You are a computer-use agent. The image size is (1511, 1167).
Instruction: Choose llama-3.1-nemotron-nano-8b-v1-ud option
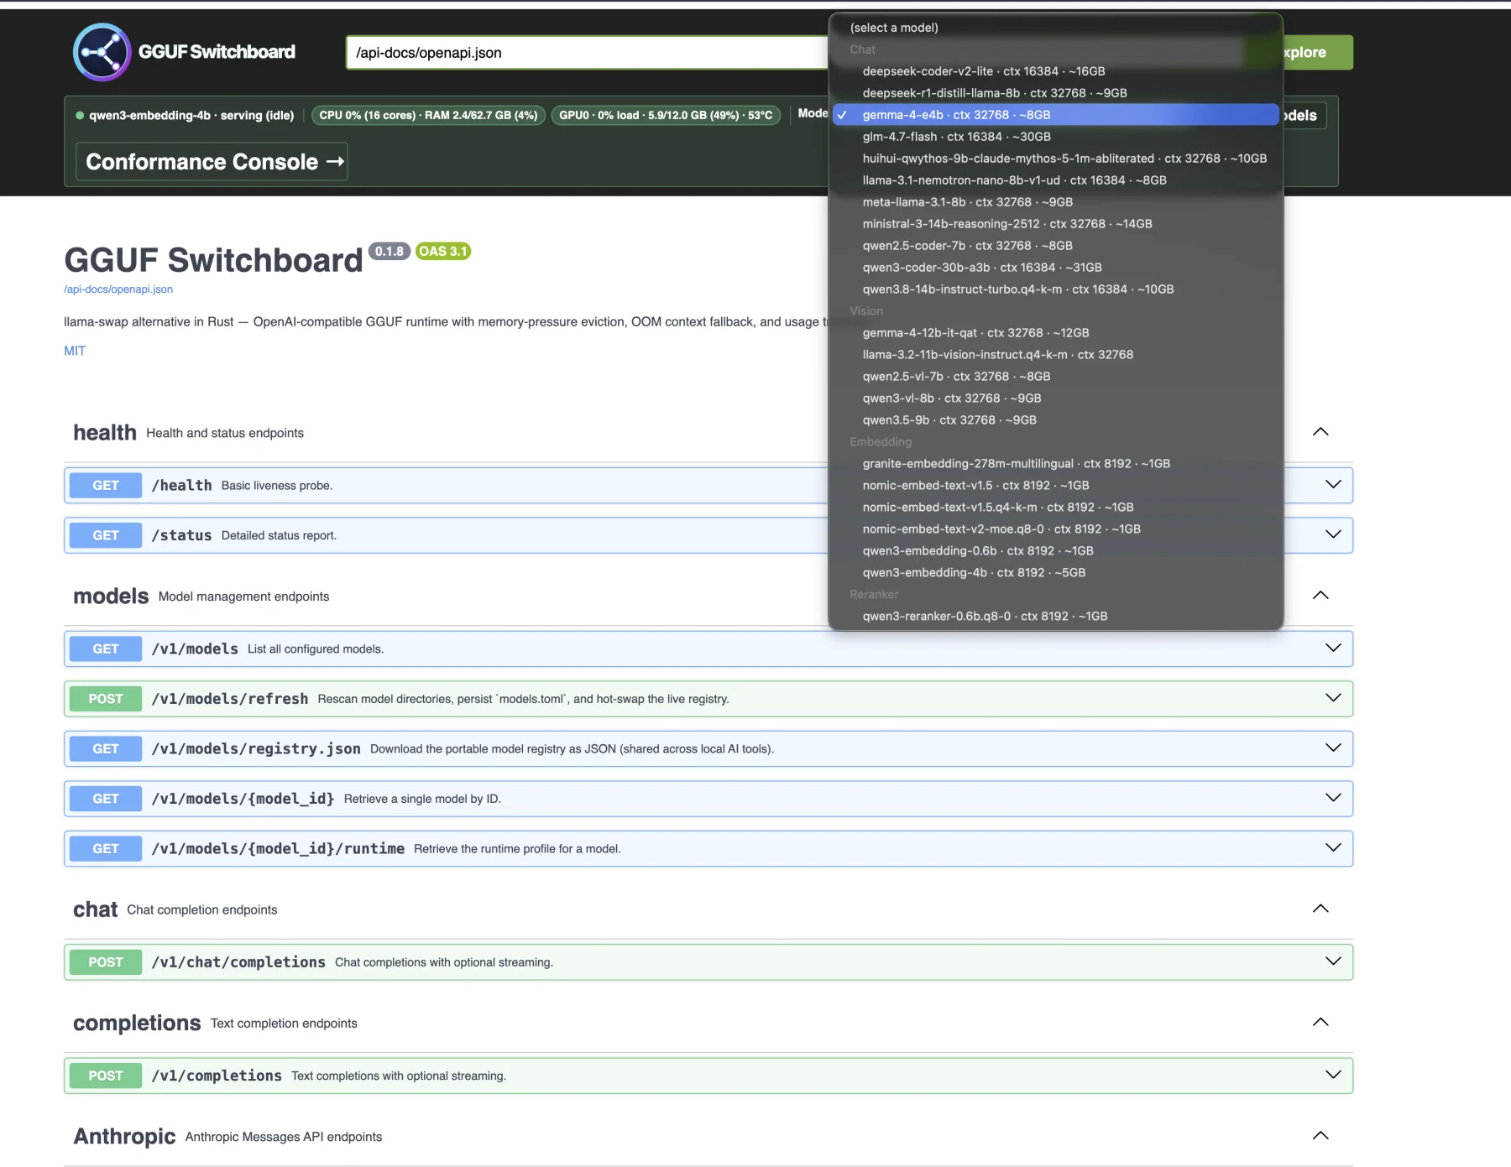pos(1055,180)
